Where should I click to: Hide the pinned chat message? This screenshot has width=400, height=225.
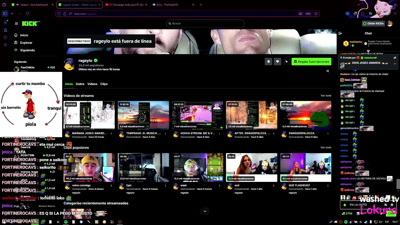pyautogui.click(x=395, y=58)
